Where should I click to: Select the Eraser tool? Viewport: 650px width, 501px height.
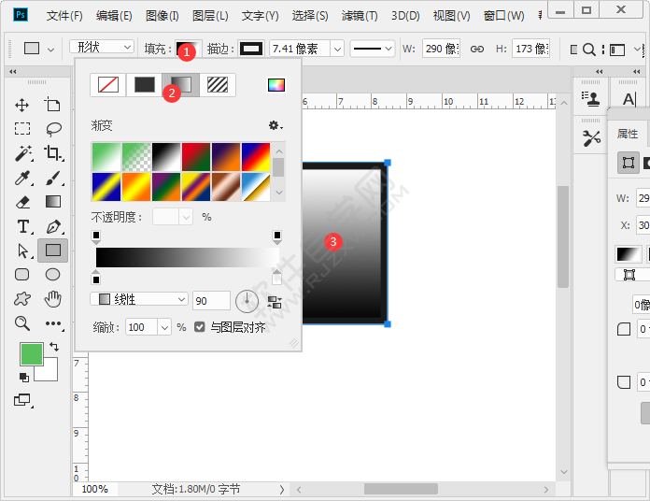point(22,202)
